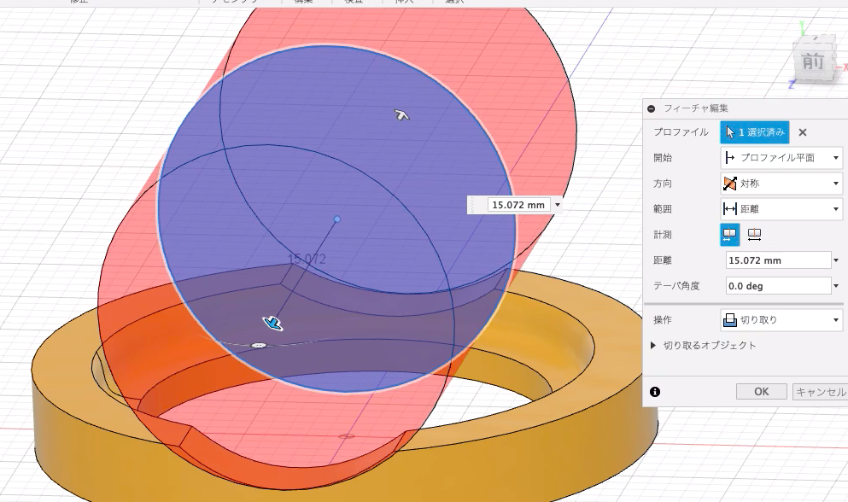Click the テーパ角度 label text
The height and width of the screenshot is (502, 848).
[676, 285]
